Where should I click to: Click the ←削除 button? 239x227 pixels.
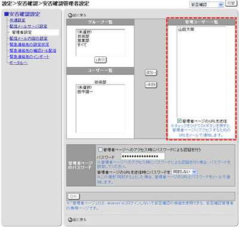coord(151,85)
